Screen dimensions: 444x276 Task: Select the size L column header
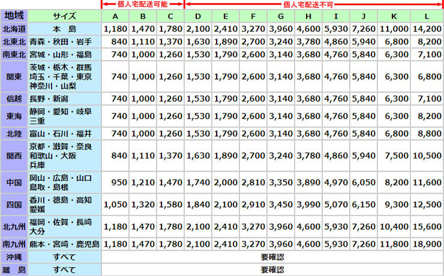[426, 16]
